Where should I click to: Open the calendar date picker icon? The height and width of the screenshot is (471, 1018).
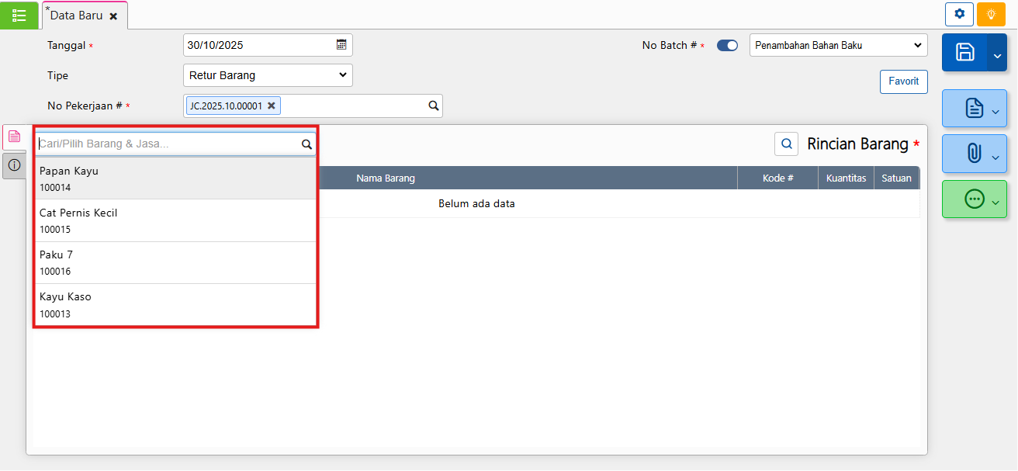341,45
